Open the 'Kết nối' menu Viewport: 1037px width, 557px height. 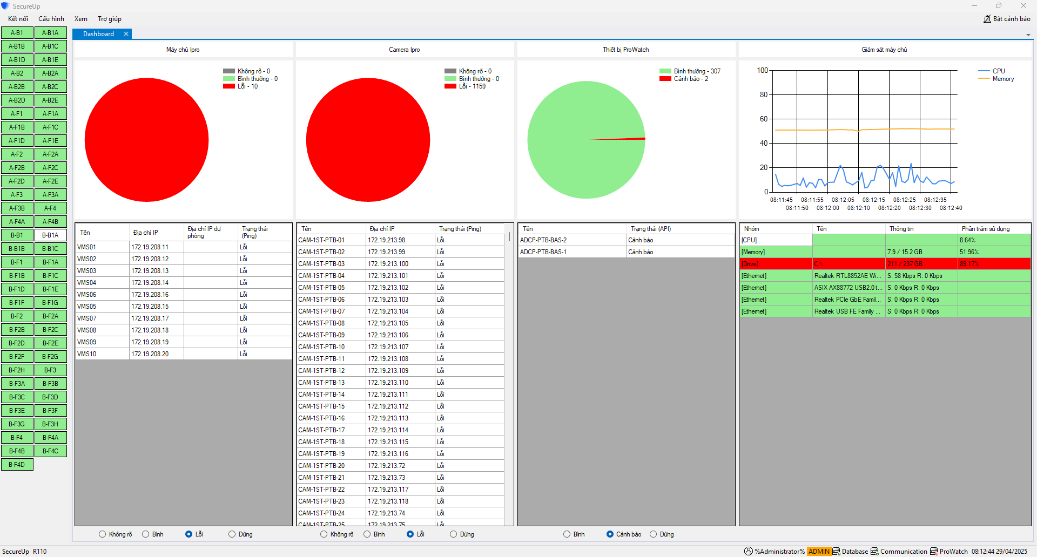pyautogui.click(x=18, y=19)
